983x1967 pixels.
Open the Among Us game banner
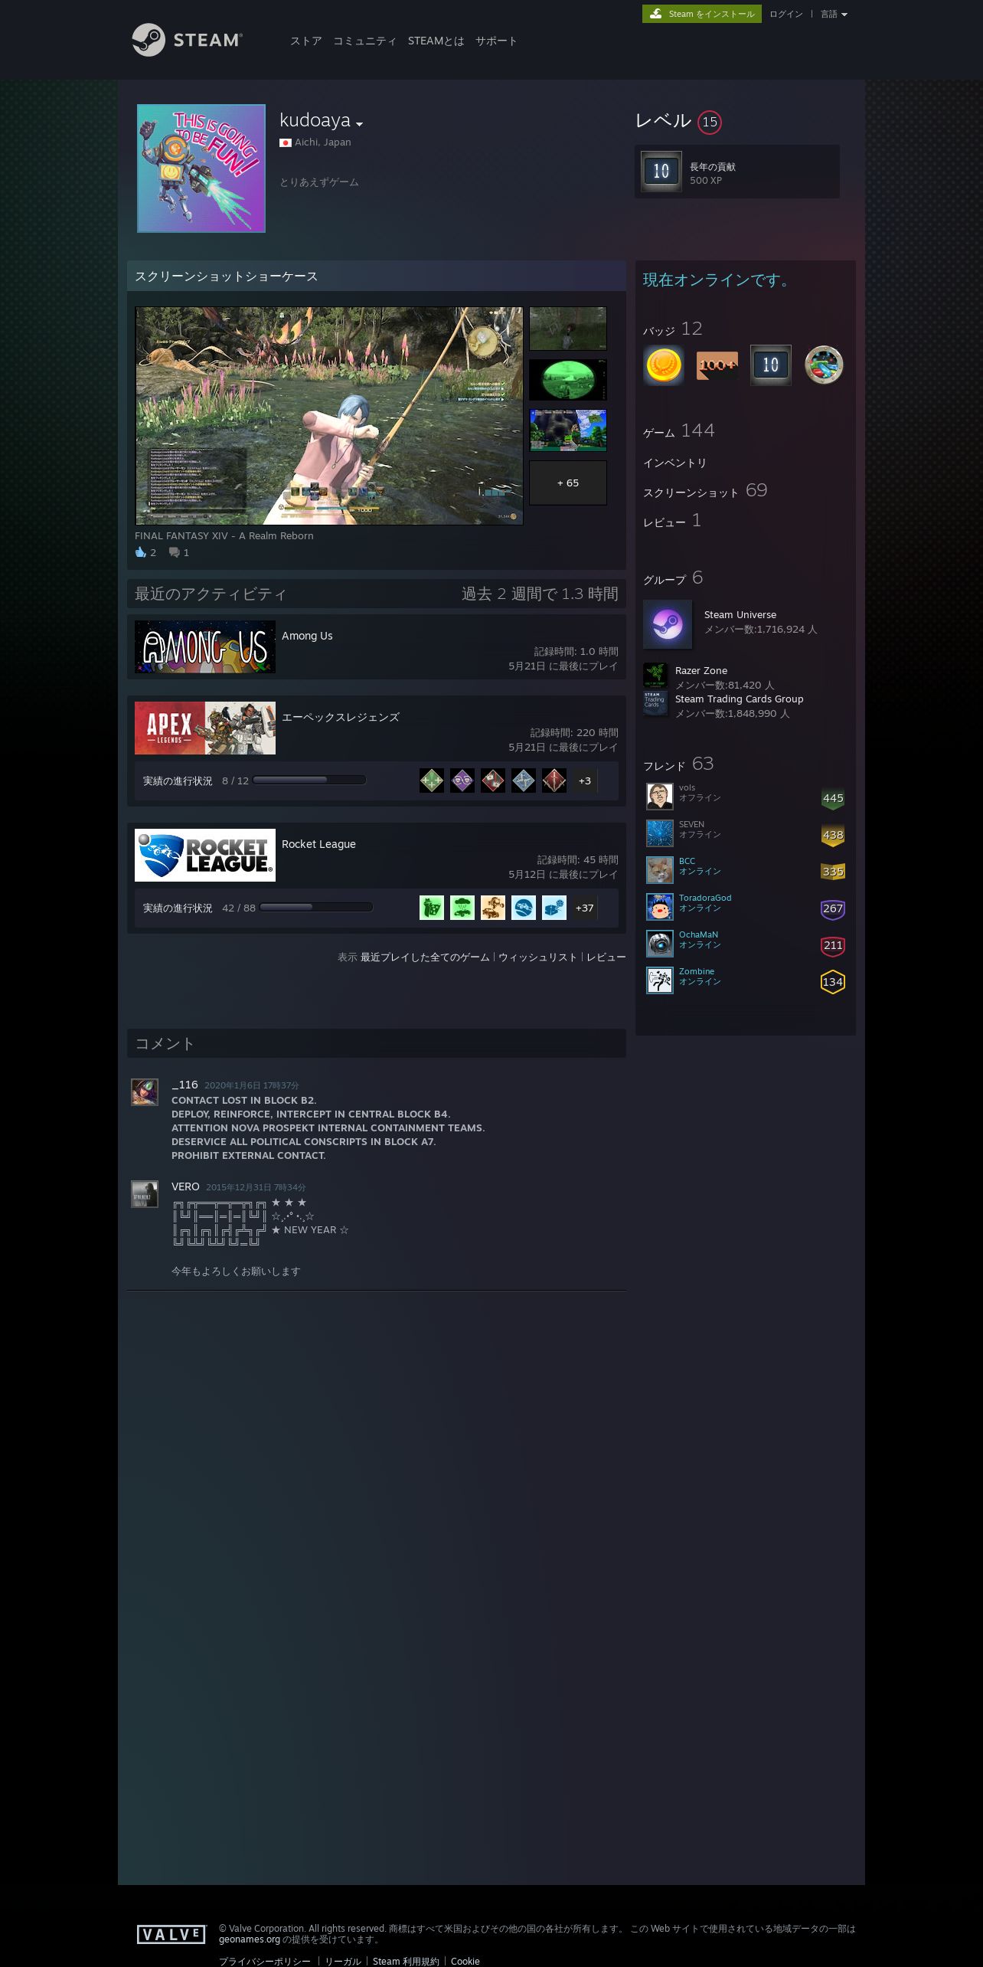tap(205, 646)
